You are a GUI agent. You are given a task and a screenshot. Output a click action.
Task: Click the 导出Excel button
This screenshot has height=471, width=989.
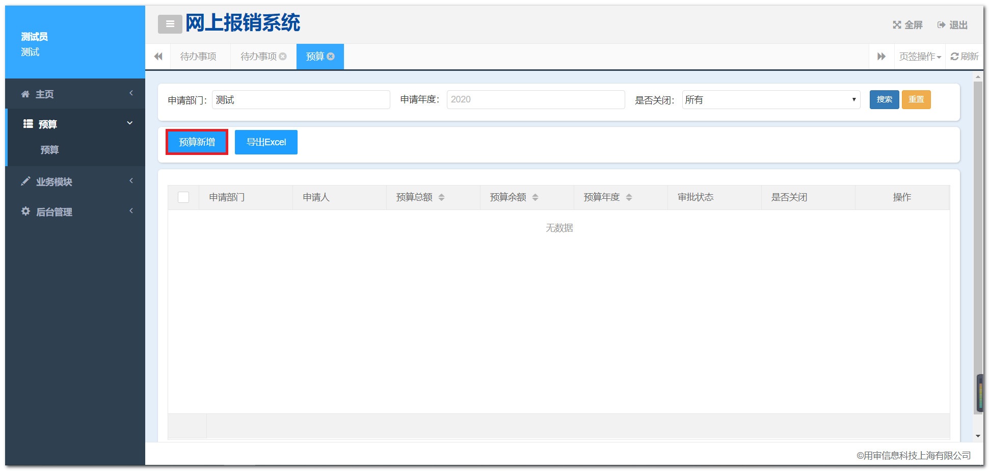(x=266, y=142)
